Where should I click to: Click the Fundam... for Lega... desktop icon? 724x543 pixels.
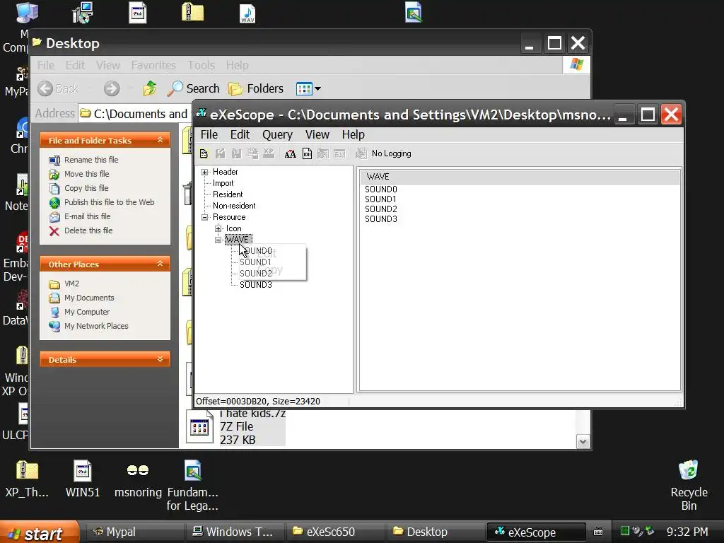(x=192, y=486)
